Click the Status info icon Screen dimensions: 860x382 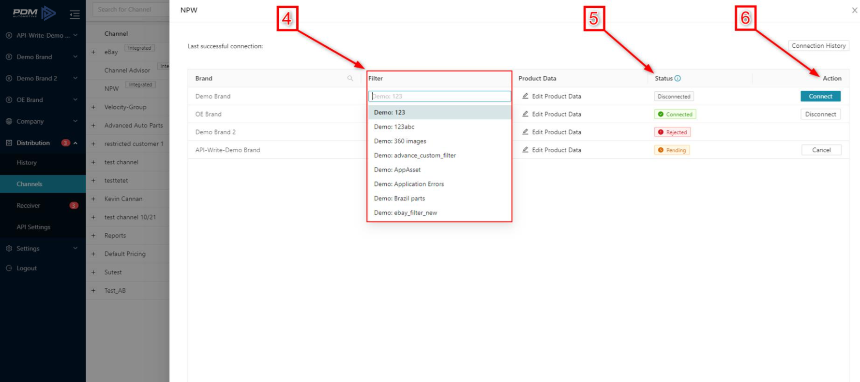(678, 78)
